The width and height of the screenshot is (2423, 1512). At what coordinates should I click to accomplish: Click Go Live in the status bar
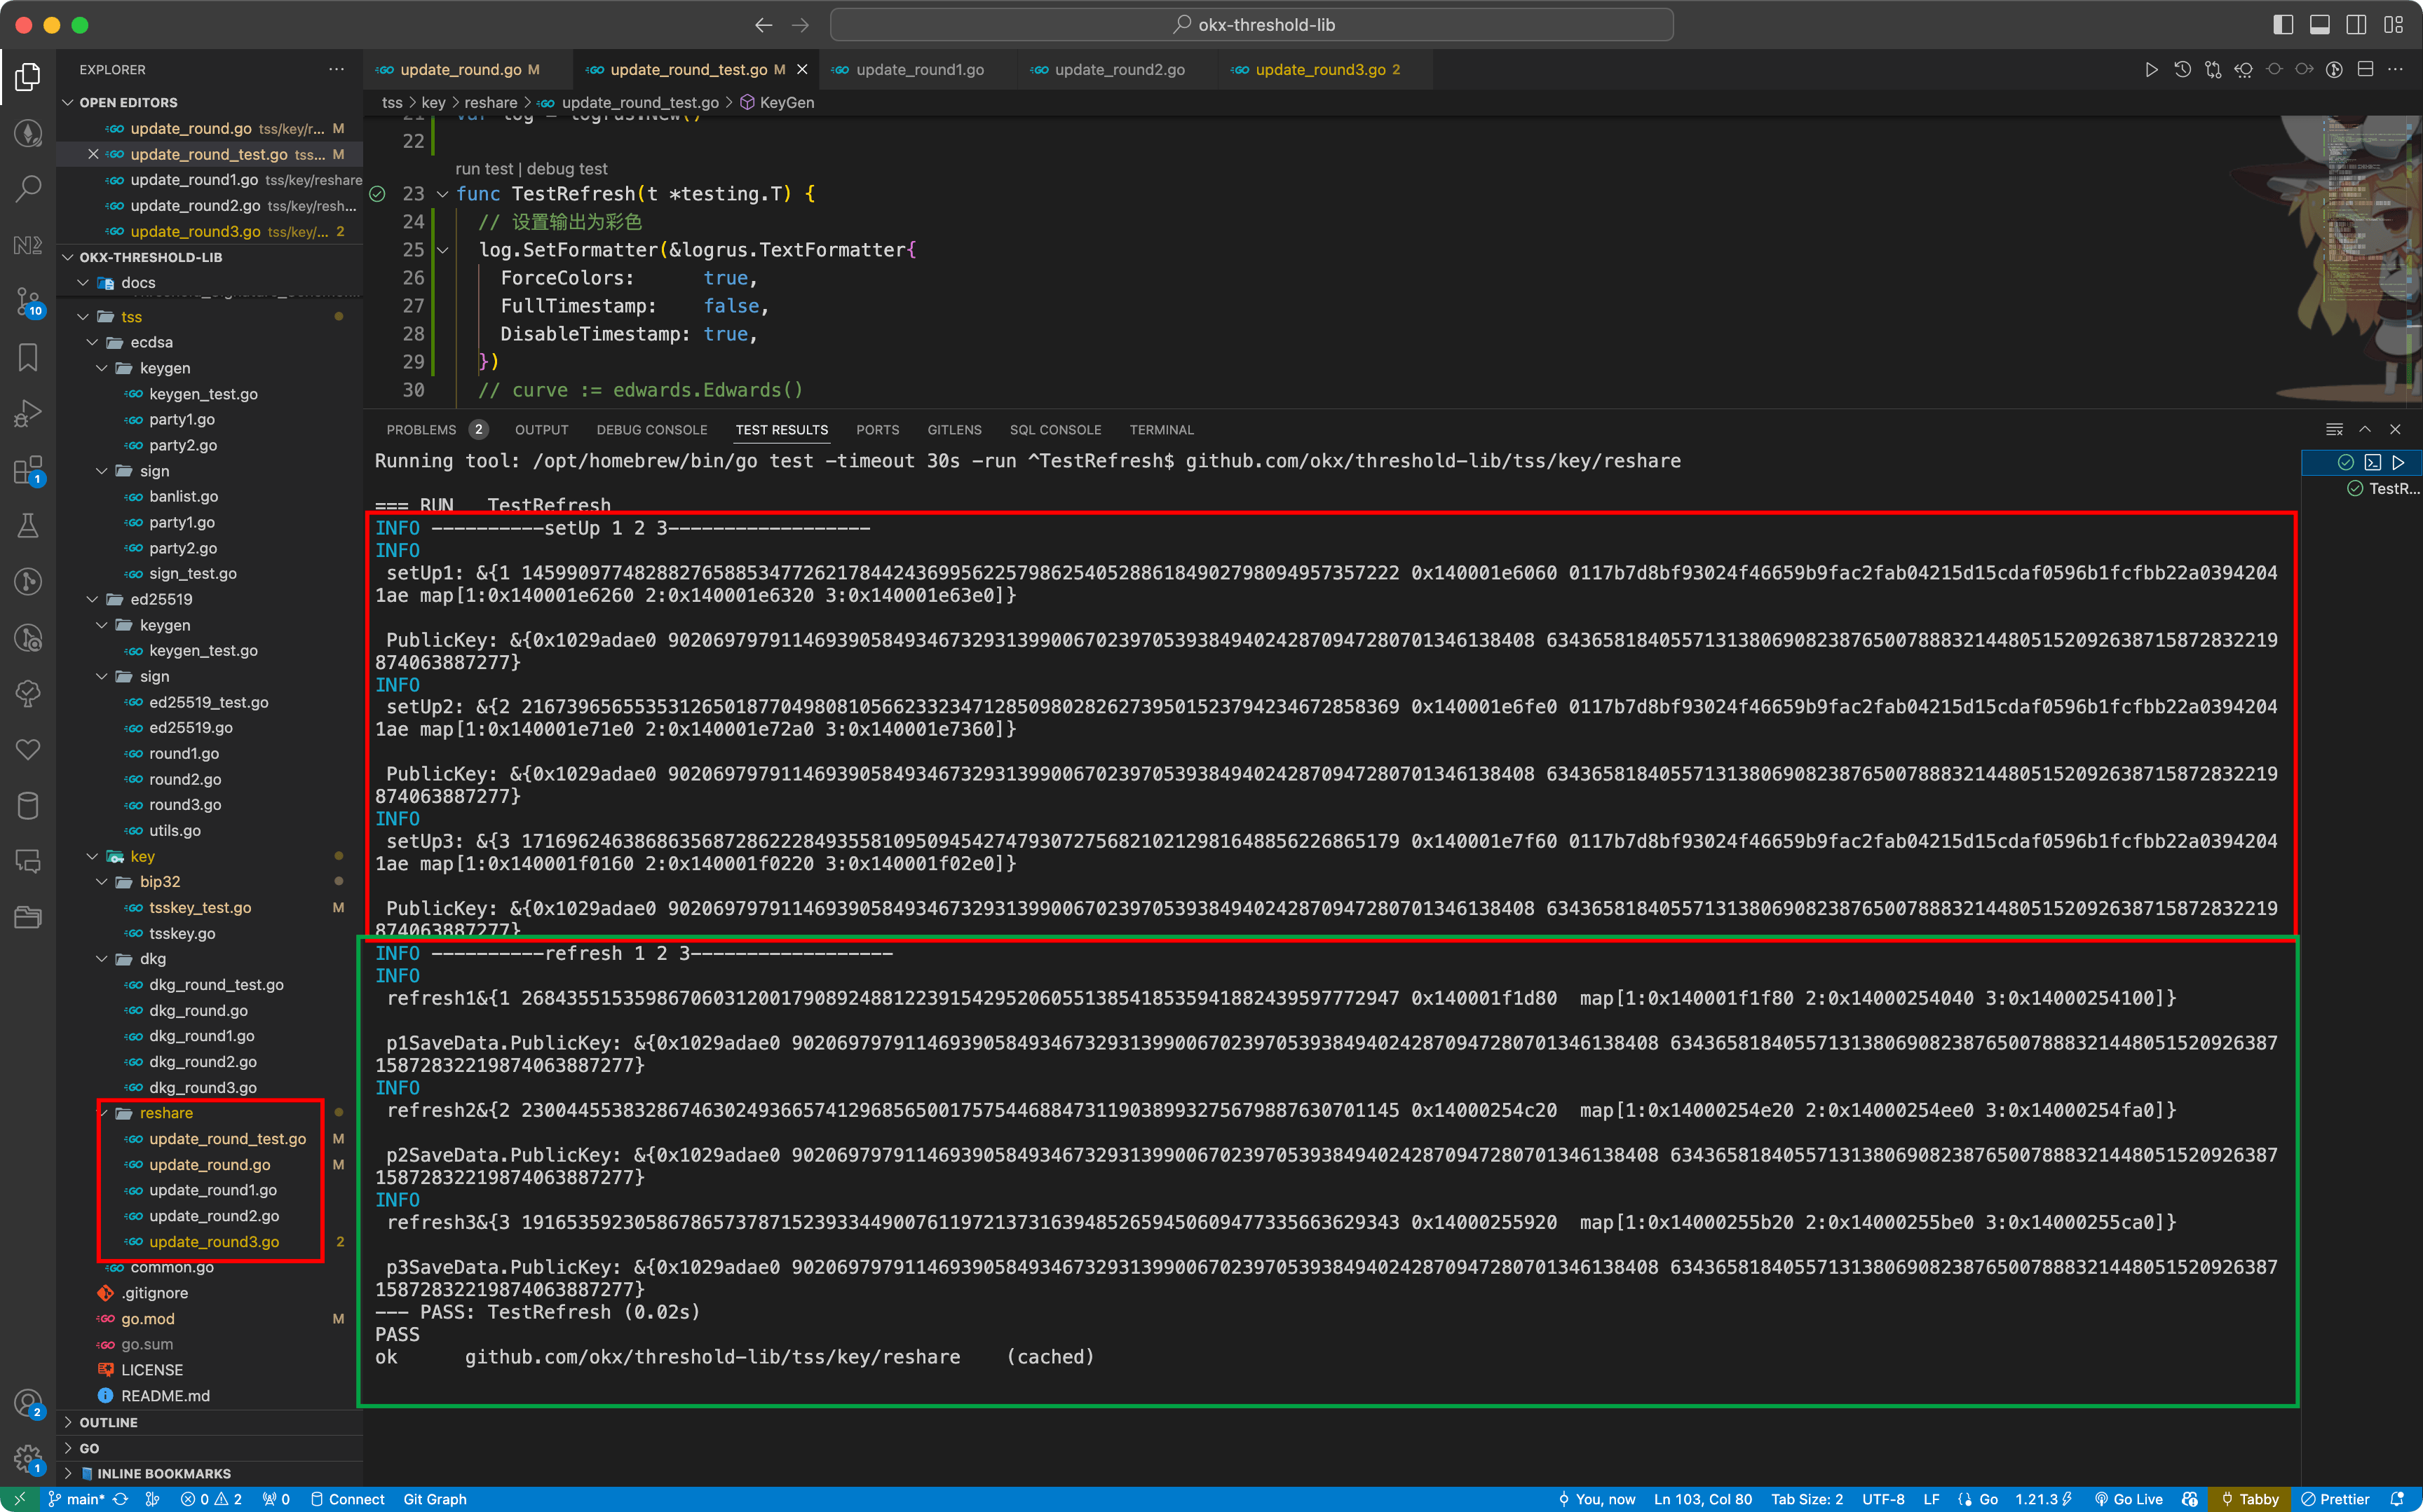pyautogui.click(x=2129, y=1499)
